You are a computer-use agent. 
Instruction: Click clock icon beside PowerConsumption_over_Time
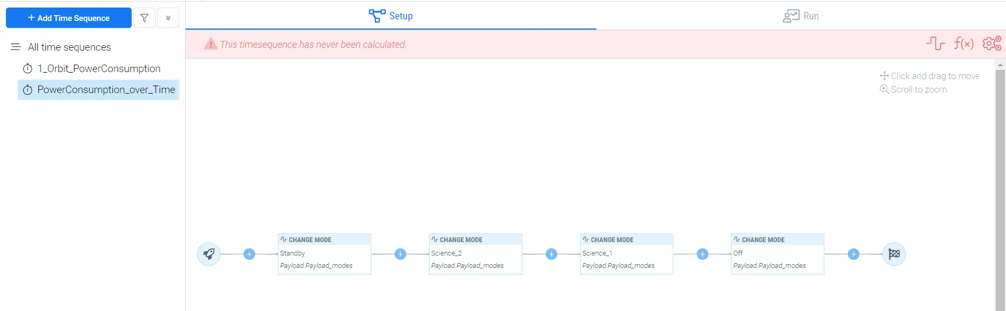click(x=28, y=90)
